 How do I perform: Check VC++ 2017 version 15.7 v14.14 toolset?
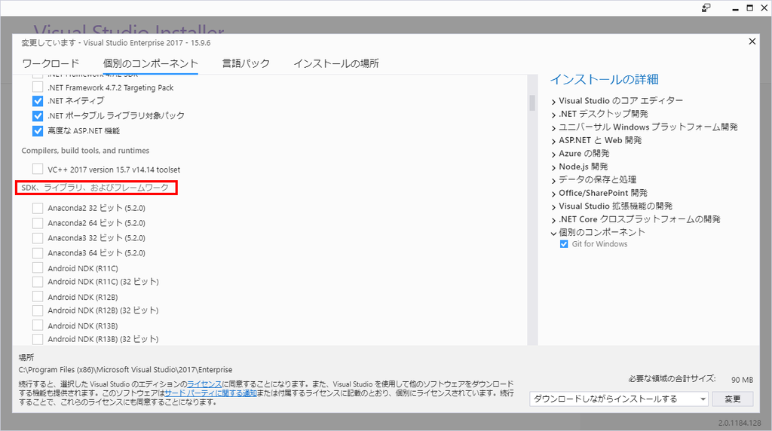(38, 170)
